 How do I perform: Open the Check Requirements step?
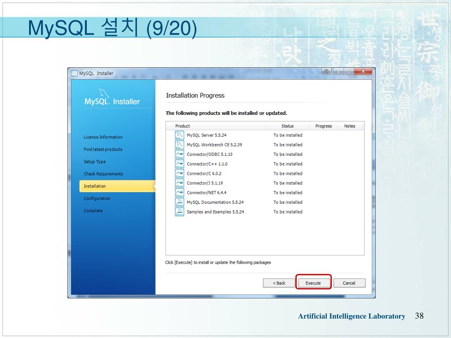[x=103, y=174]
